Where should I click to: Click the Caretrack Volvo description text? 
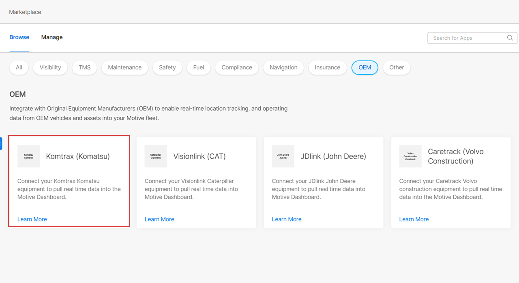451,189
